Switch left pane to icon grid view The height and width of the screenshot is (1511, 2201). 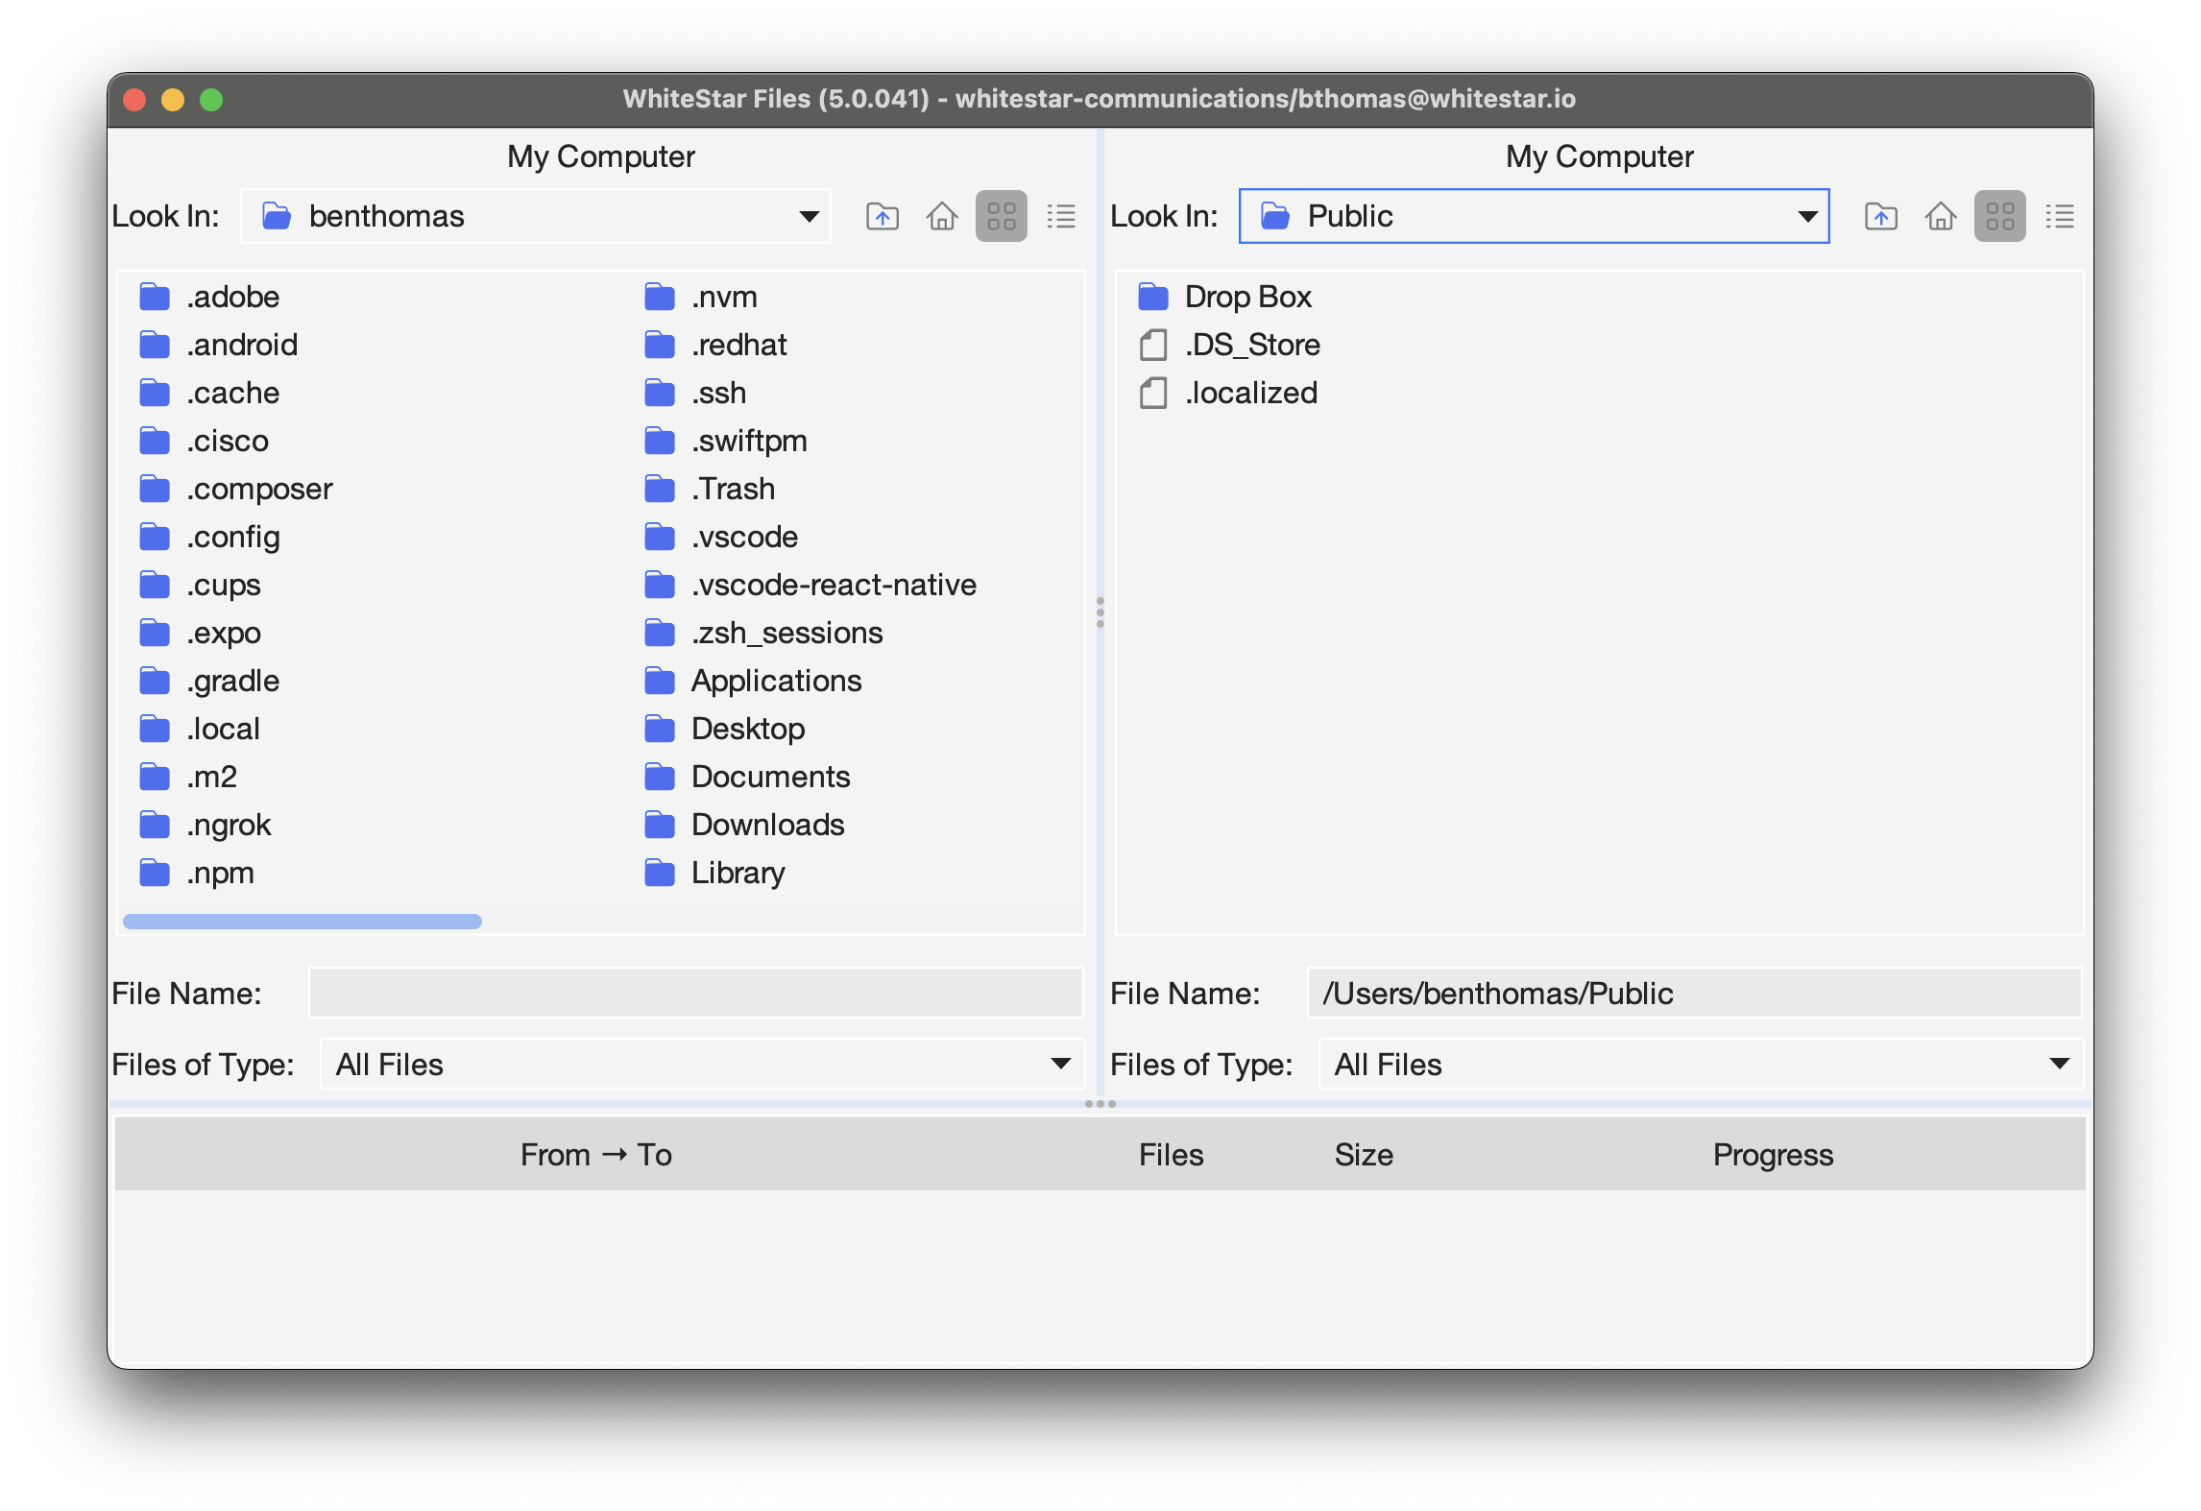[x=1002, y=216]
